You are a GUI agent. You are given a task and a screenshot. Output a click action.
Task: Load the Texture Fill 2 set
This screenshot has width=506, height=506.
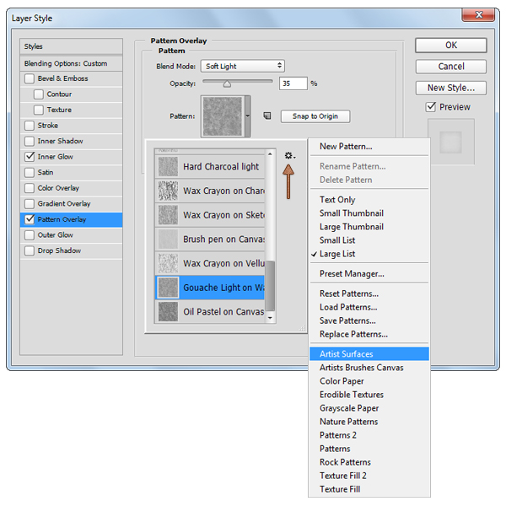point(369,476)
